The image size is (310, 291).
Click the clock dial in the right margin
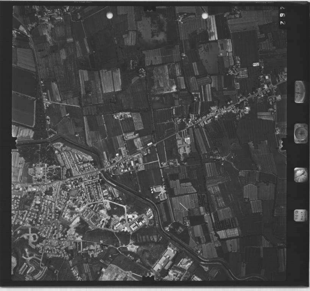301,175
